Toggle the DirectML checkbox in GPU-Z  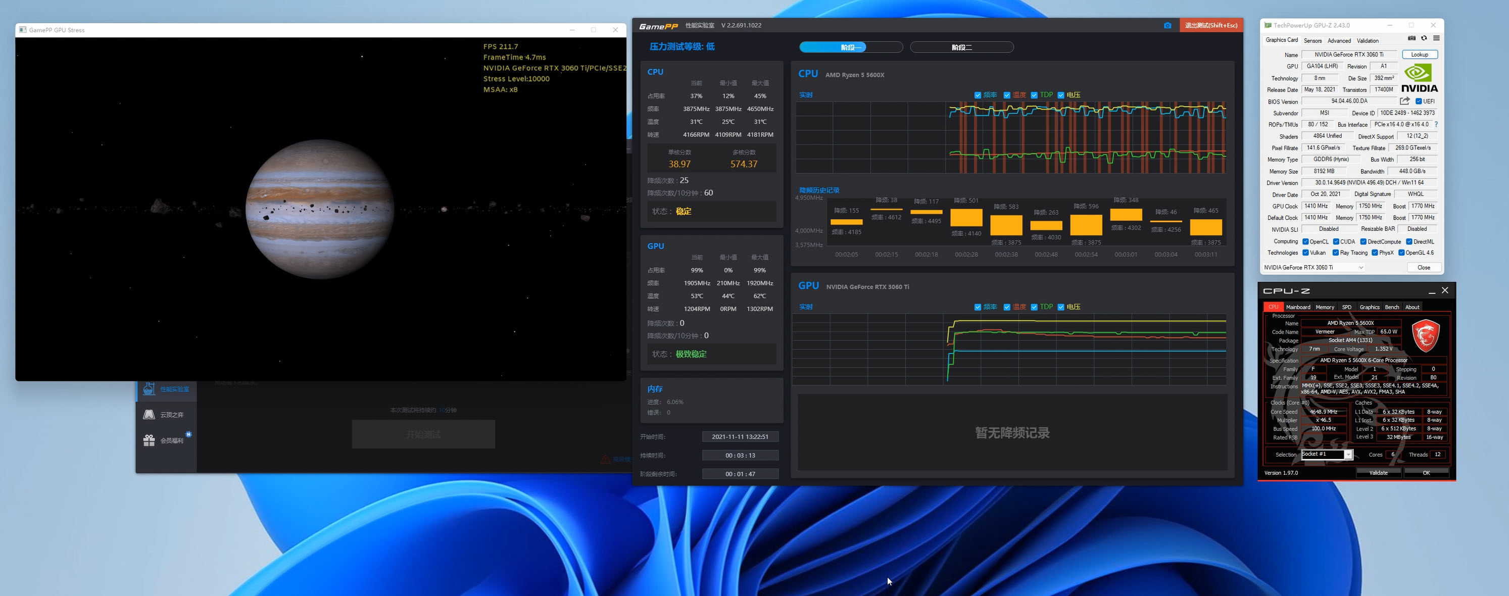(x=1409, y=241)
